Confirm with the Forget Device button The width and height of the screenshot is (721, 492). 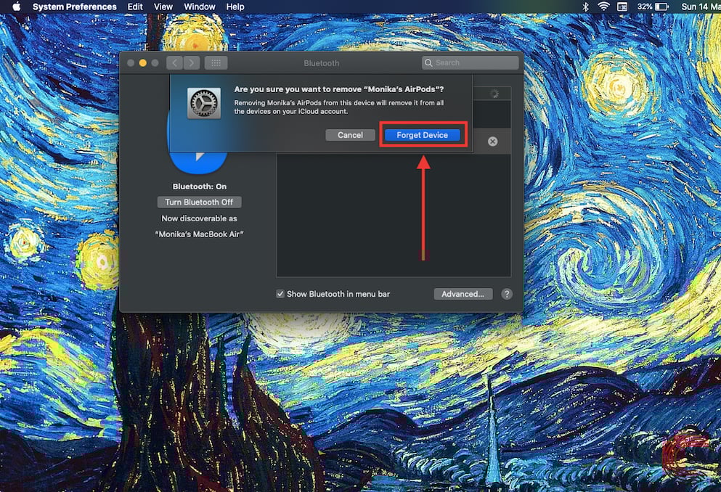[422, 135]
